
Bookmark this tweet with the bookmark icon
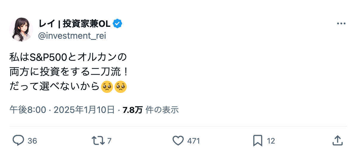point(258,140)
